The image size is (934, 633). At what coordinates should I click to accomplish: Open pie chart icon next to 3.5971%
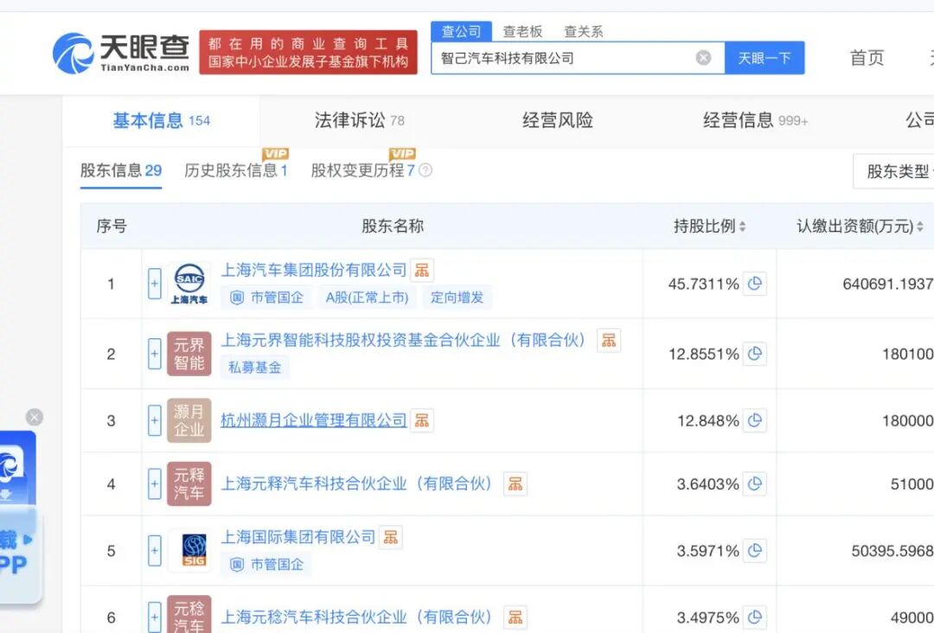coord(755,551)
